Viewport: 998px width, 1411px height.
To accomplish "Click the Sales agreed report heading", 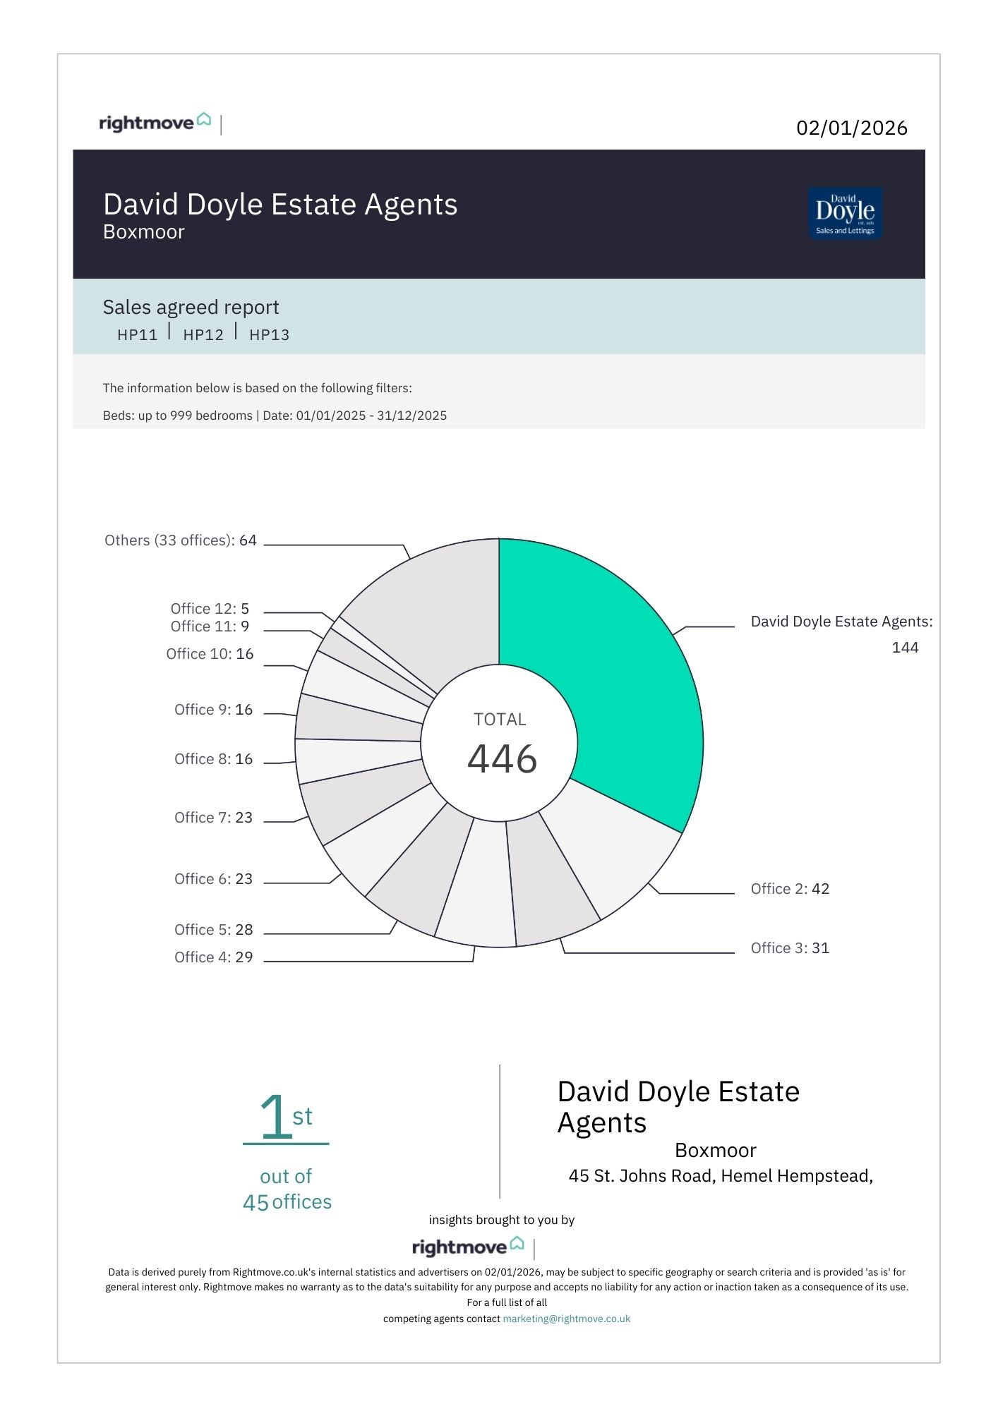I will (191, 308).
